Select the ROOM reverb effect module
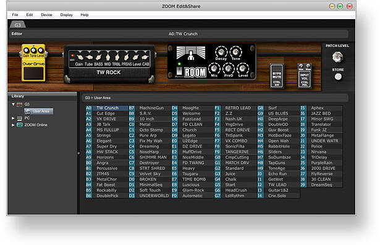This screenshot has width=380, height=245. pyautogui.click(x=211, y=62)
